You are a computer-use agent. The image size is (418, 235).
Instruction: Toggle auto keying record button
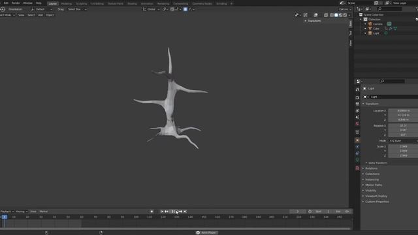[x=152, y=211]
